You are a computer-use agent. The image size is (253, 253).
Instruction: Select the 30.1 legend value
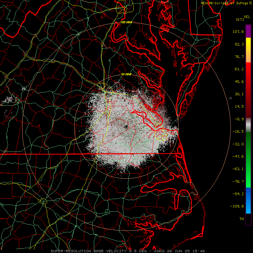coord(239,94)
